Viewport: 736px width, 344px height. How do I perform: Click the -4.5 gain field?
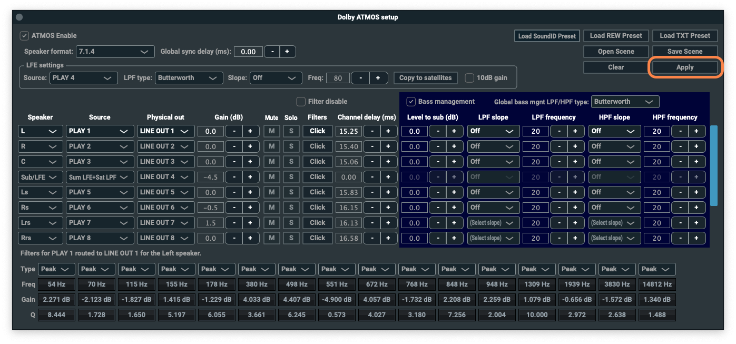point(211,177)
